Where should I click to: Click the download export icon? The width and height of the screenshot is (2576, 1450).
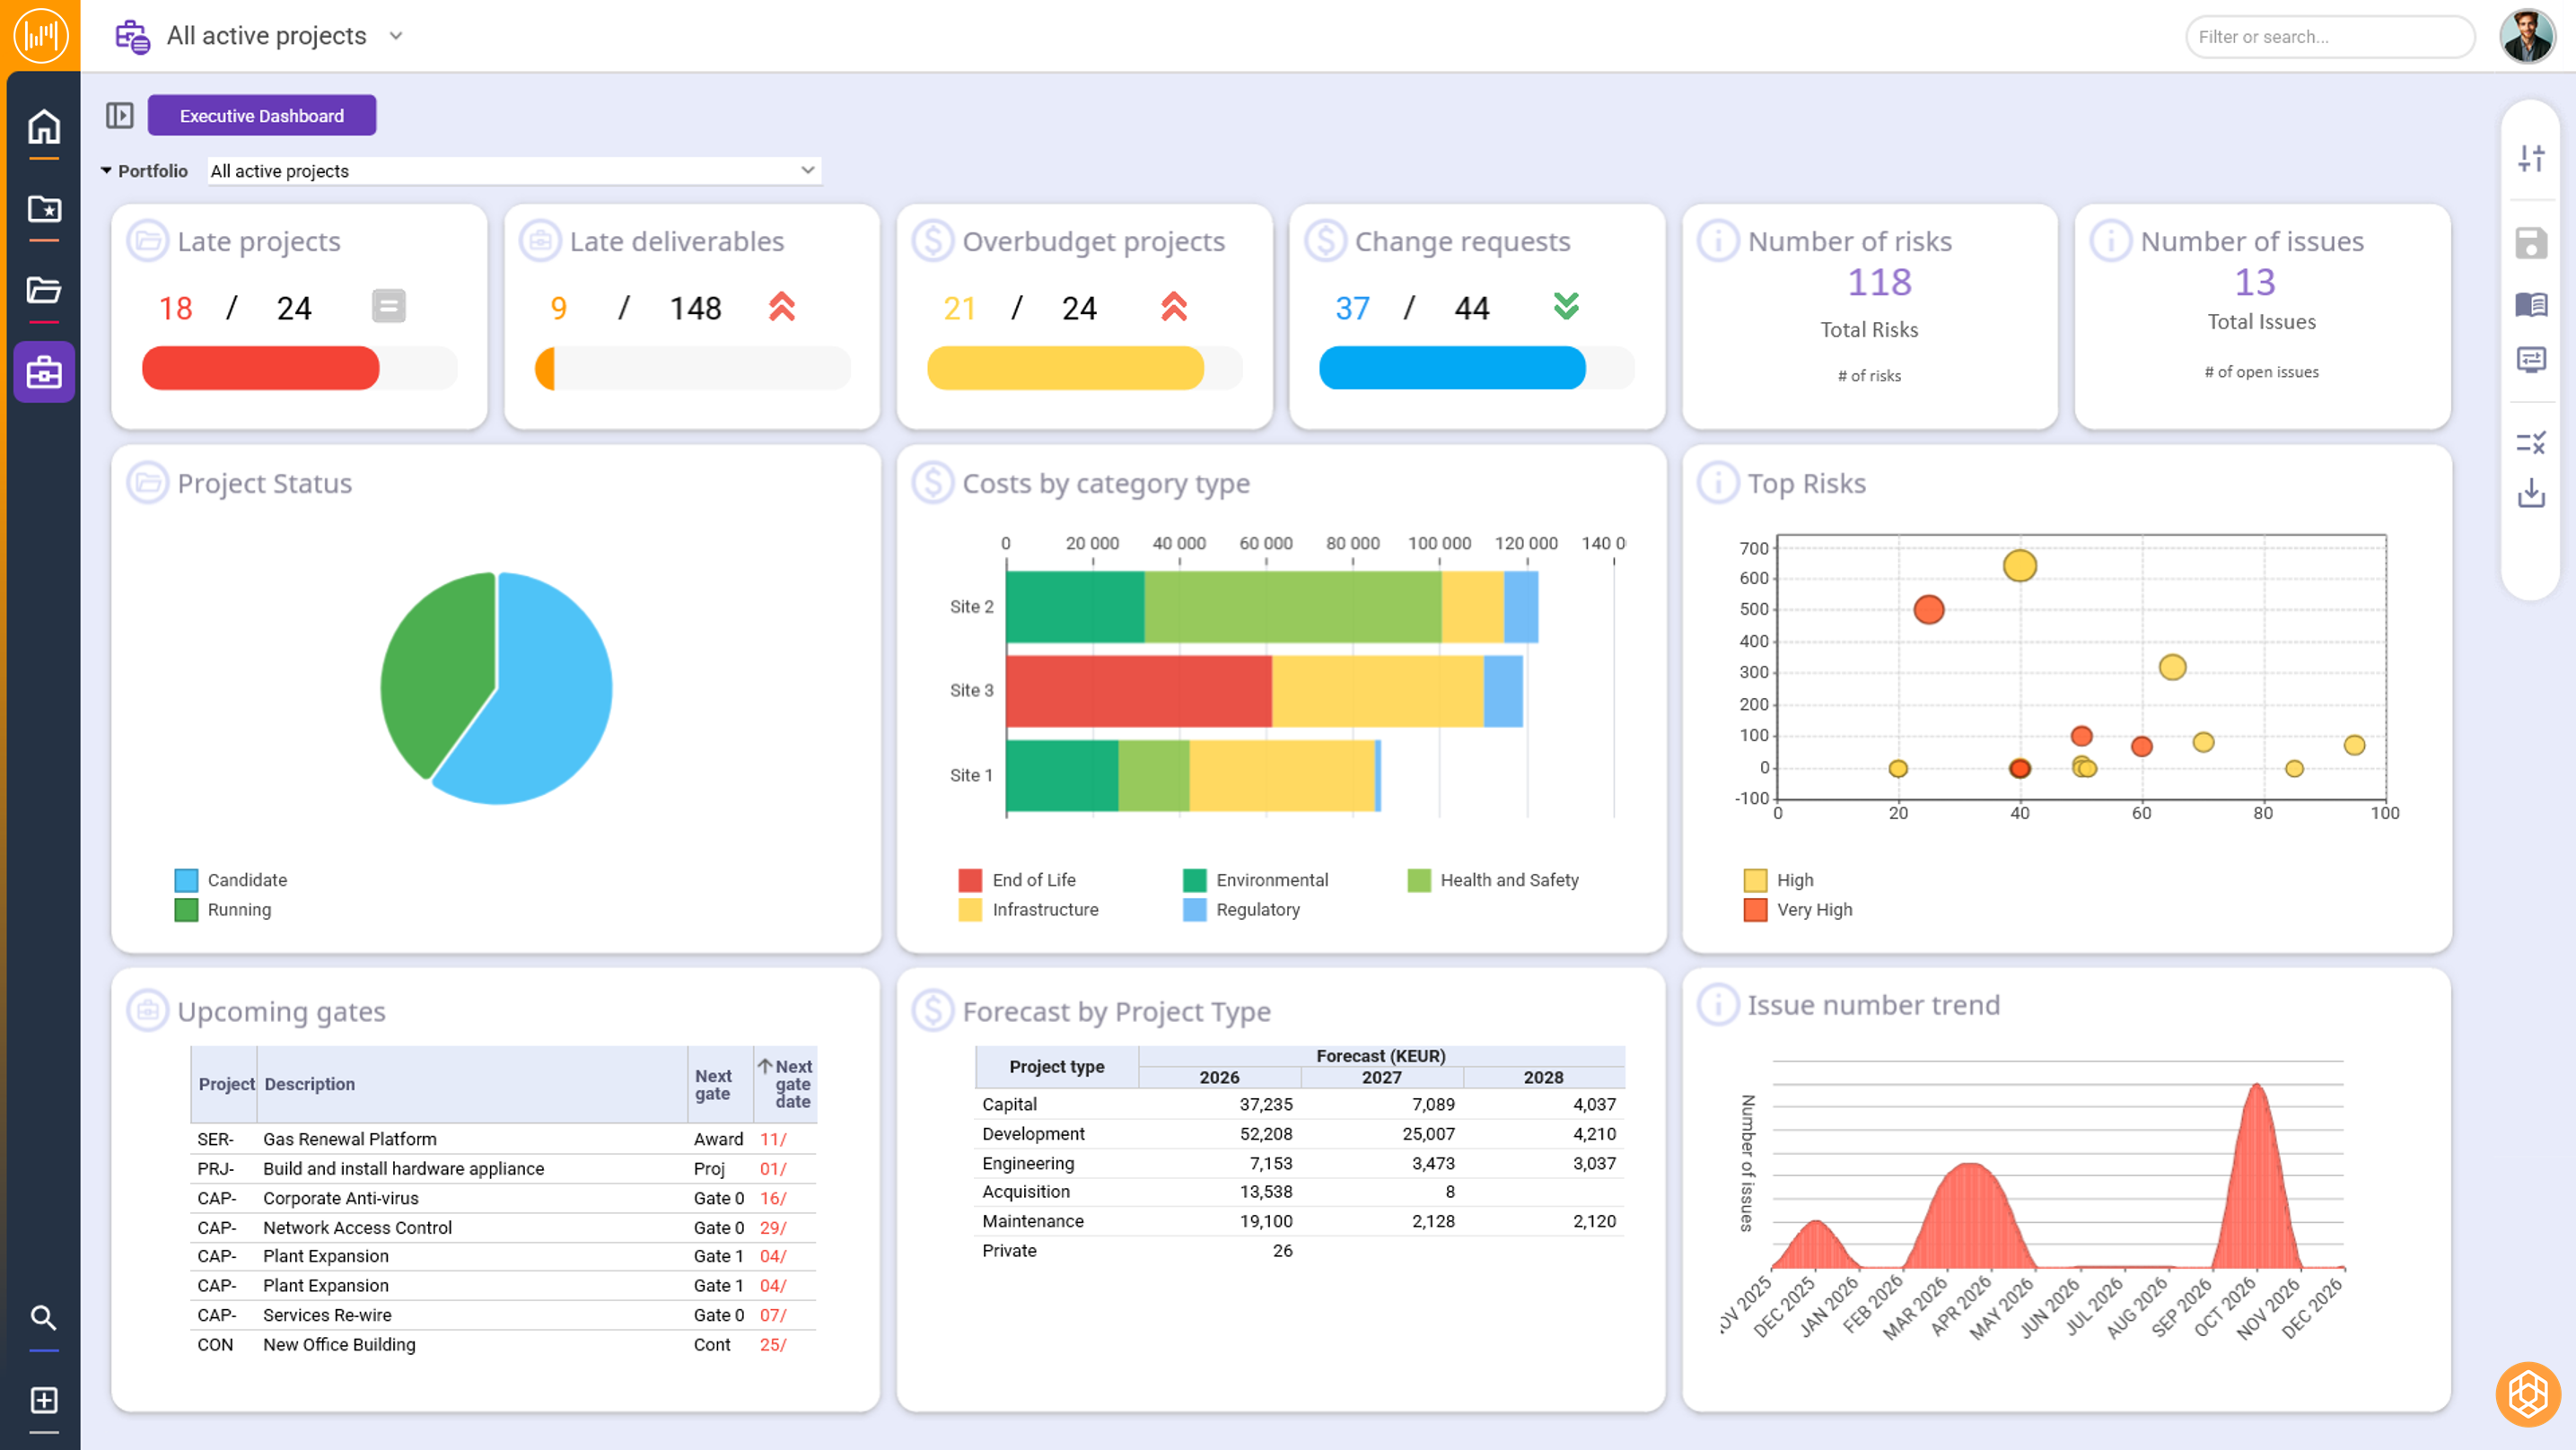tap(2530, 493)
